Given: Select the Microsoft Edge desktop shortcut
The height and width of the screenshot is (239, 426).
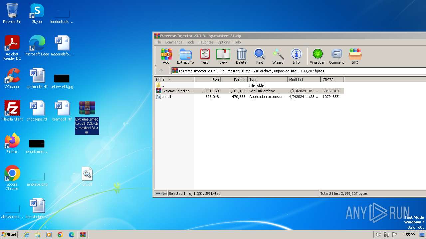Looking at the screenshot, I should tap(37, 46).
